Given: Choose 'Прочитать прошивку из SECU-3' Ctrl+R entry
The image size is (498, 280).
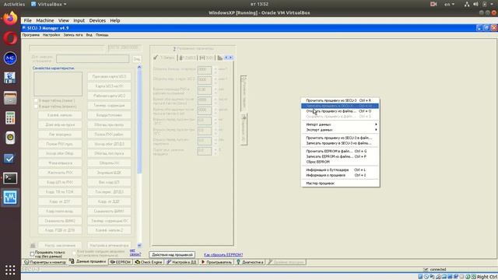Looking at the screenshot, I should [x=340, y=100].
